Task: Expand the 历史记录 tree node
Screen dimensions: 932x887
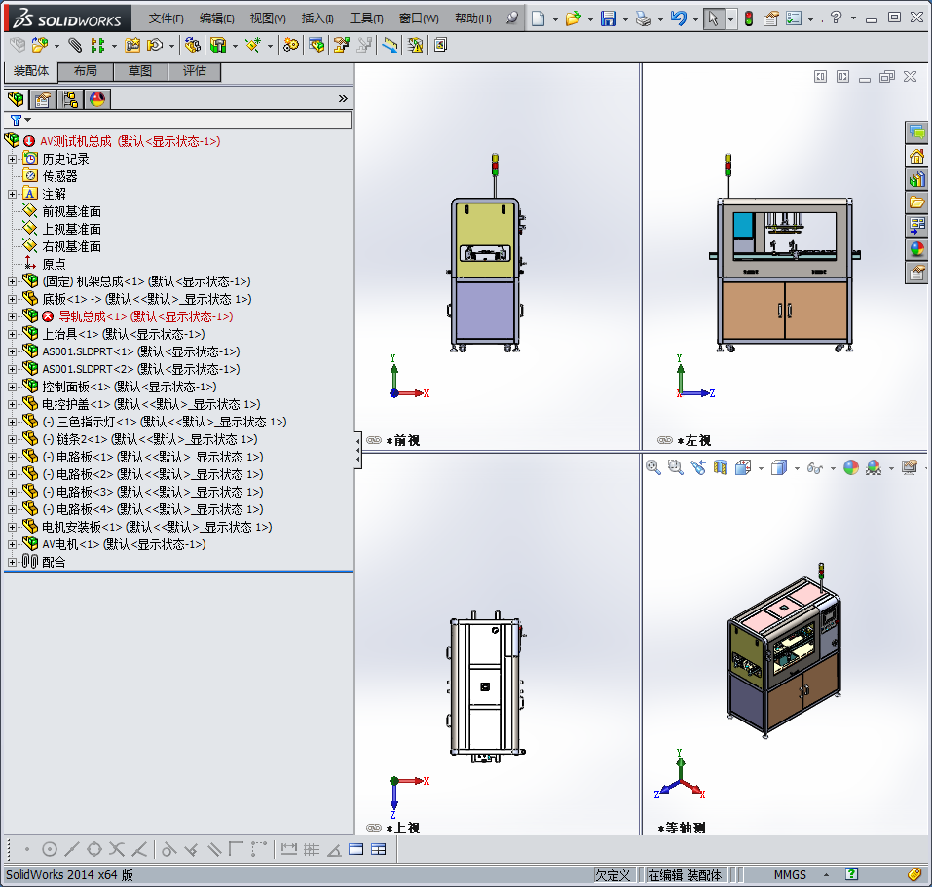Action: pyautogui.click(x=12, y=160)
